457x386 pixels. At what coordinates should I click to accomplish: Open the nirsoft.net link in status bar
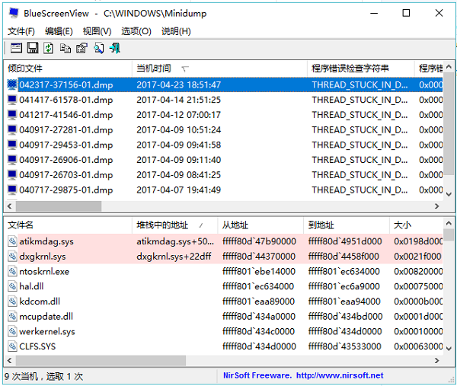coord(340,375)
